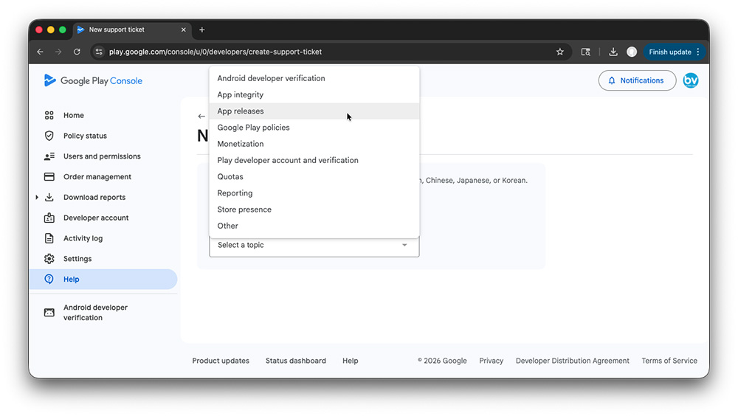This screenshot has height=416, width=738.
Task: Pick the Monetization topic
Action: pos(314,144)
